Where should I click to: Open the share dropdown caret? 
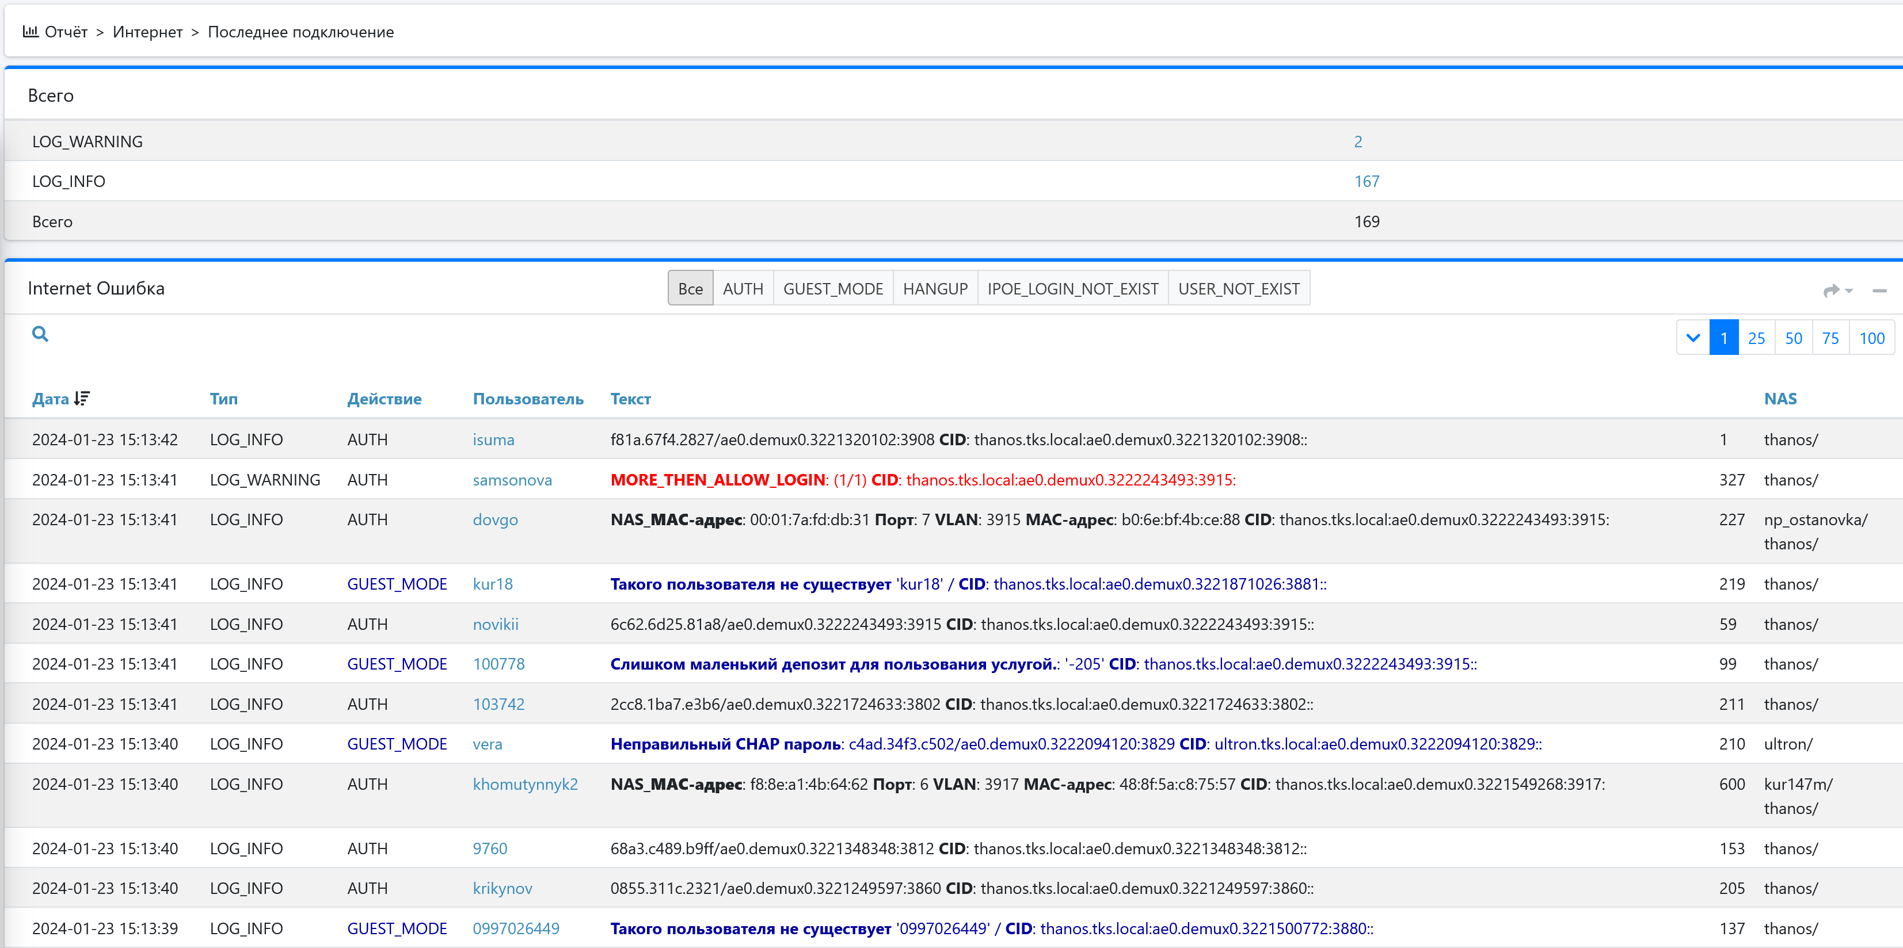click(1849, 291)
